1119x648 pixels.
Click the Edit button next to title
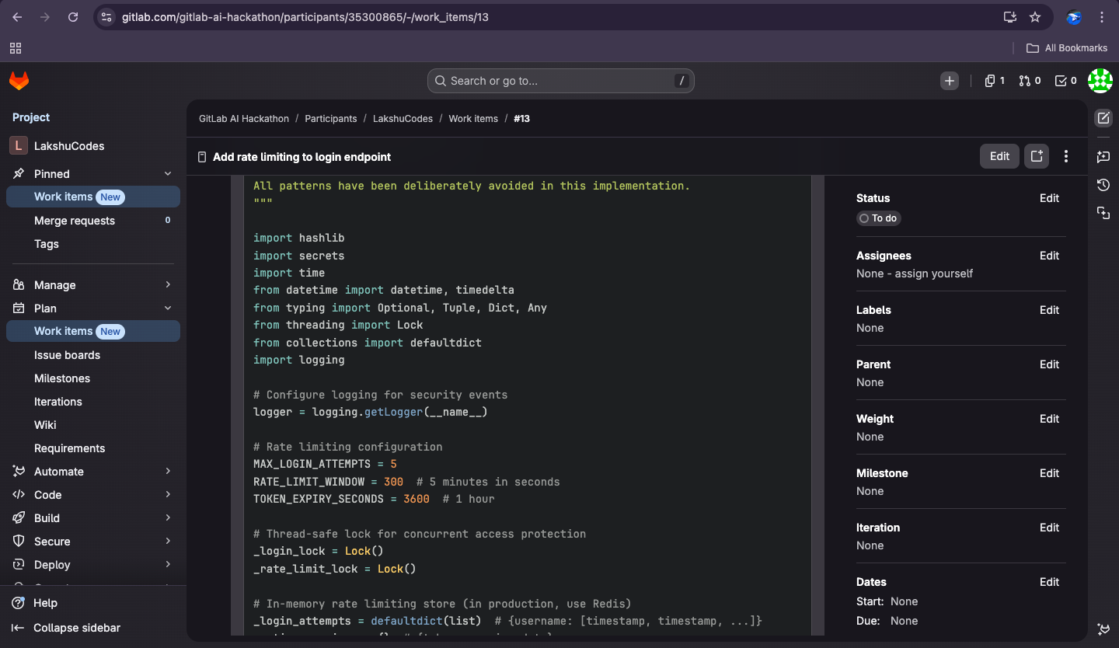click(x=999, y=156)
